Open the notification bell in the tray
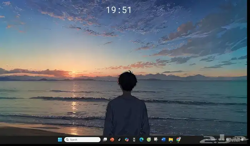 point(242,140)
